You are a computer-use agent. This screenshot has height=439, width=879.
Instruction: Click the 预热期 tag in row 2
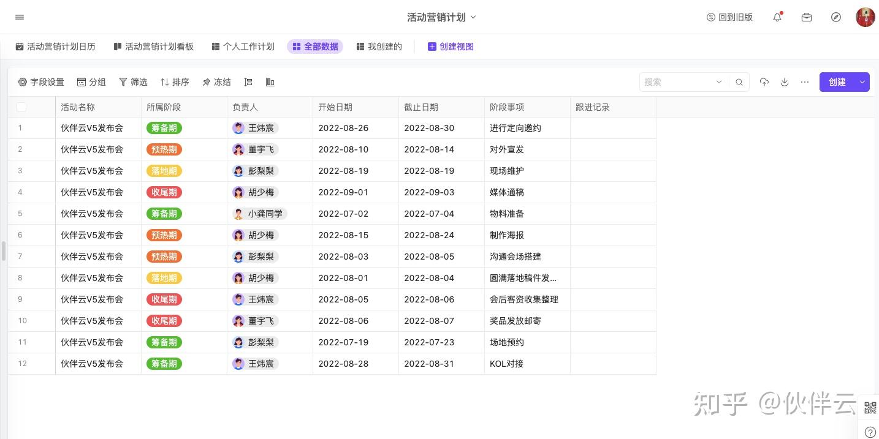164,149
